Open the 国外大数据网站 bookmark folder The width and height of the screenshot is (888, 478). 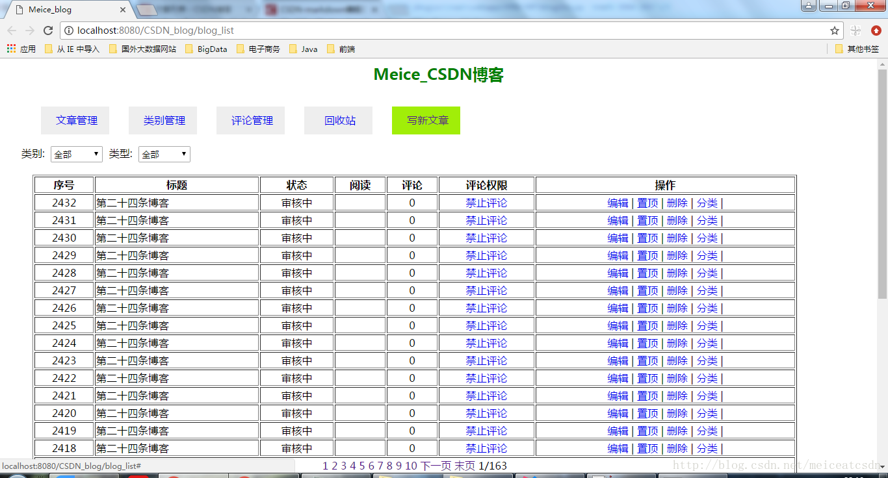pos(142,49)
